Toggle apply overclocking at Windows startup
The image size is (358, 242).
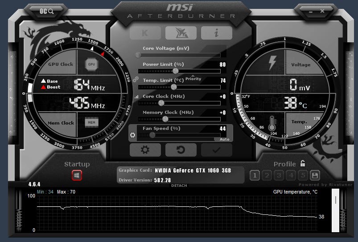point(77,175)
